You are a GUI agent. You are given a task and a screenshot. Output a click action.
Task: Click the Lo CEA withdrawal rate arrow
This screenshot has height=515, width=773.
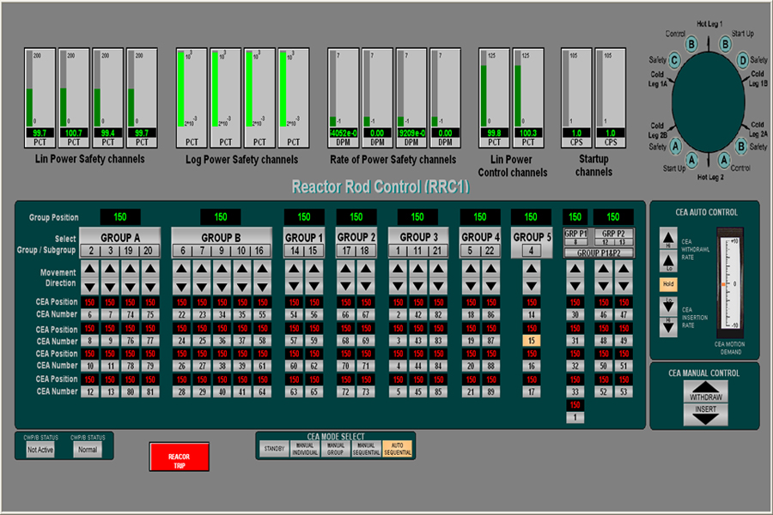[668, 262]
